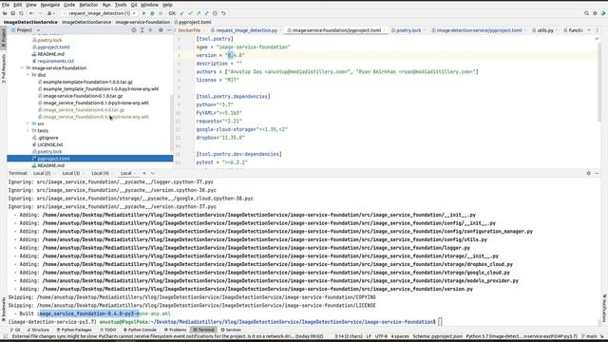
Task: Click the Run button in the toolbar
Action: click(x=144, y=13)
